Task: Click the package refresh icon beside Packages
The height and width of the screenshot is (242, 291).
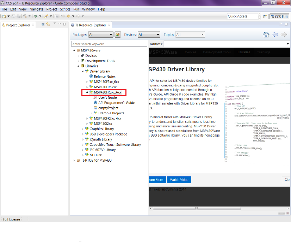Action: [x=118, y=35]
